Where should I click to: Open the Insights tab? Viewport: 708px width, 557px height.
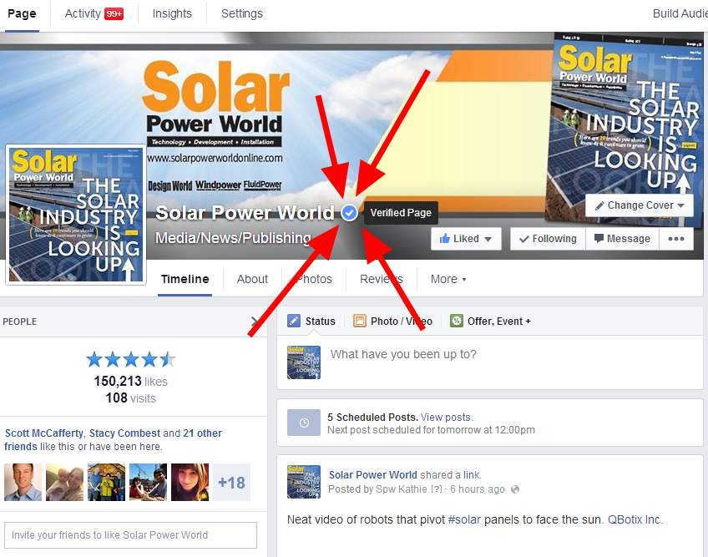point(172,14)
